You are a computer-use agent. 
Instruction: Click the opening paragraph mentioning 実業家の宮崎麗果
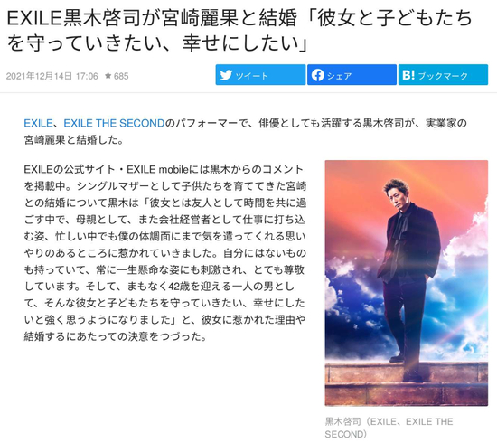(x=245, y=131)
